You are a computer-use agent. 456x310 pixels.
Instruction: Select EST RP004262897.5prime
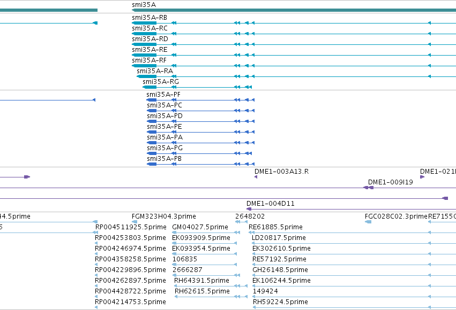(x=131, y=281)
